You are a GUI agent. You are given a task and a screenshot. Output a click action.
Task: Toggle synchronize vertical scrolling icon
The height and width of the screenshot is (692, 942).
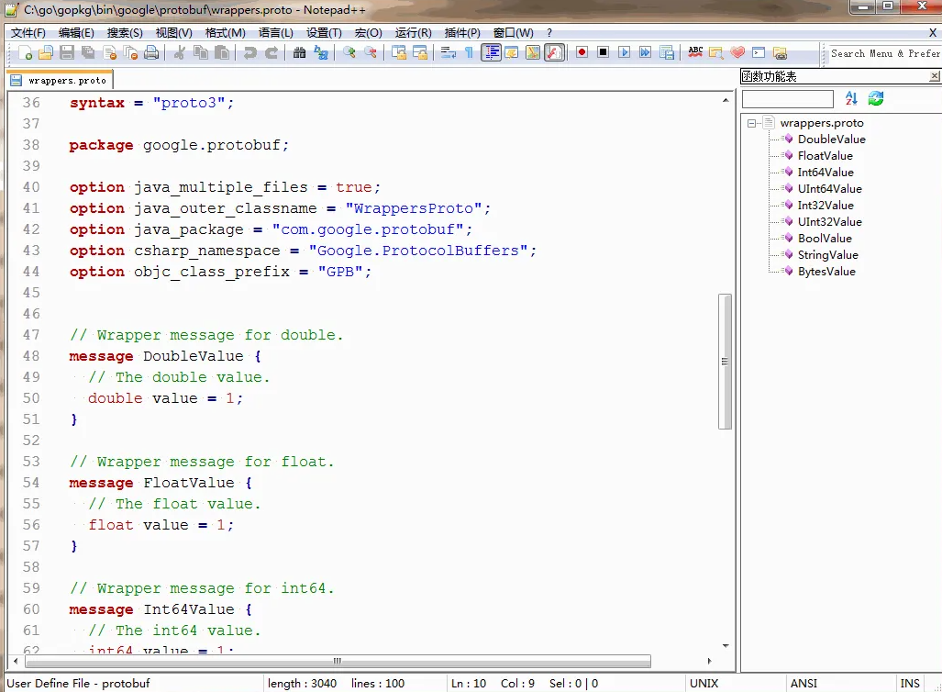coord(399,53)
